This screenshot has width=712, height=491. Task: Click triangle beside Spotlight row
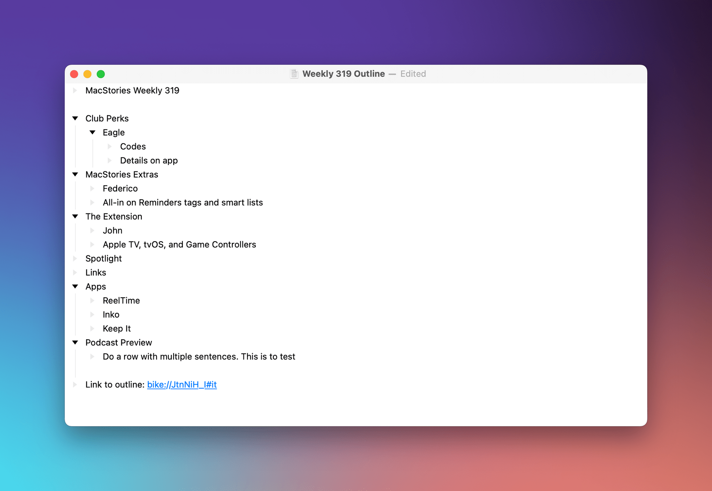(75, 259)
